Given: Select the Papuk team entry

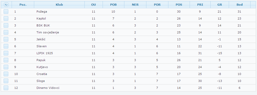Looking at the screenshot, I should coord(41,60).
